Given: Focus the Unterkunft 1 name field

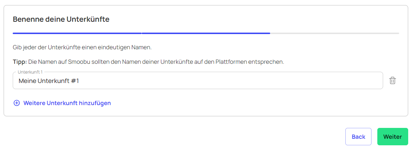Looking at the screenshot, I should 198,80.
